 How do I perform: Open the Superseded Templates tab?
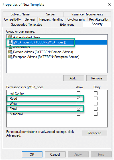pos(27,25)
